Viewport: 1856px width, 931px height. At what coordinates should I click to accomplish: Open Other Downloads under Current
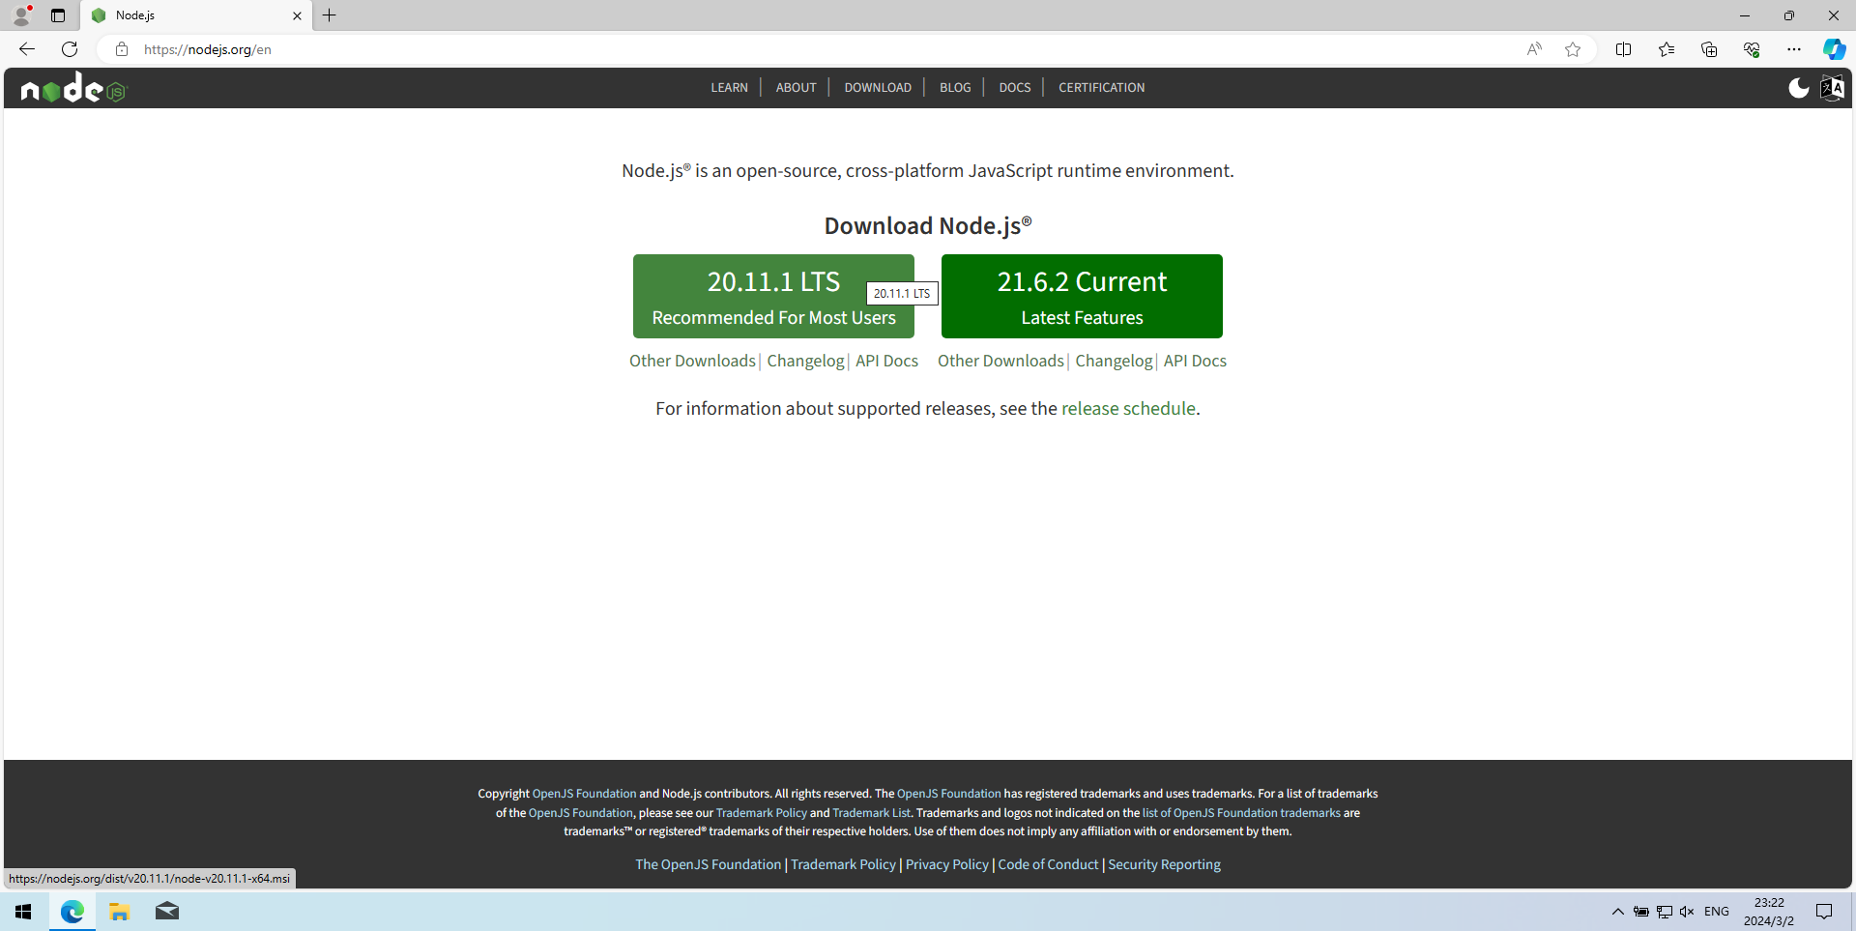tap(1000, 361)
